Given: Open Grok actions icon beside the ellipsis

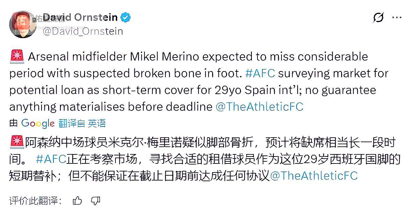Looking at the screenshot, I should point(378,17).
